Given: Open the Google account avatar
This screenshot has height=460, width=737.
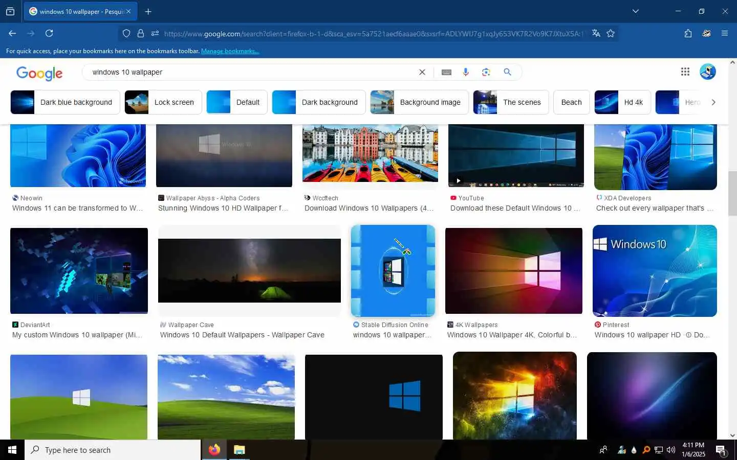Looking at the screenshot, I should (x=708, y=72).
